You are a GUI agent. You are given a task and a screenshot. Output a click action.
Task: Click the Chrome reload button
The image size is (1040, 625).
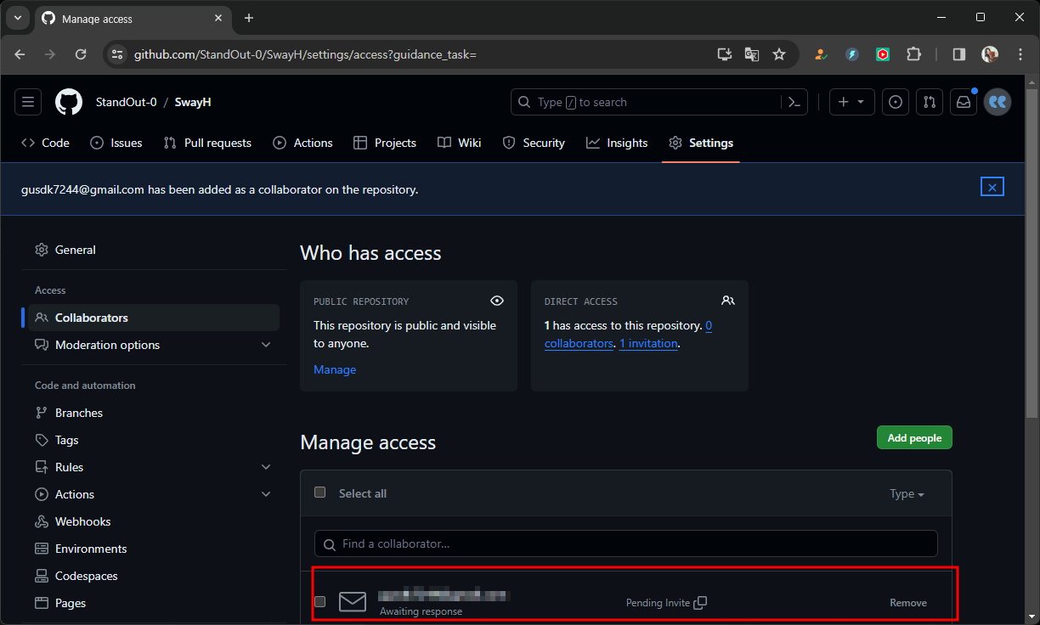81,54
